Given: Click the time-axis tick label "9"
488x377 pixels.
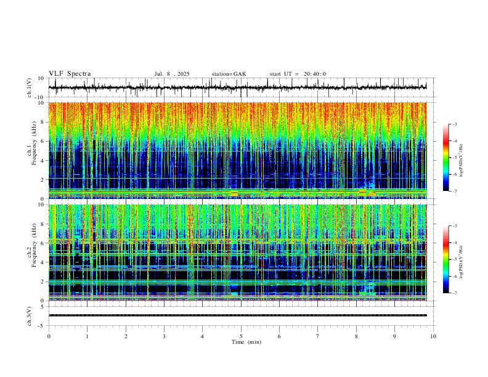Looking at the screenshot, I should click(394, 336).
